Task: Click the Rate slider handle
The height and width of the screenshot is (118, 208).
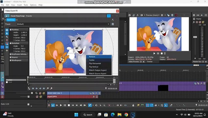Action: click(28, 104)
